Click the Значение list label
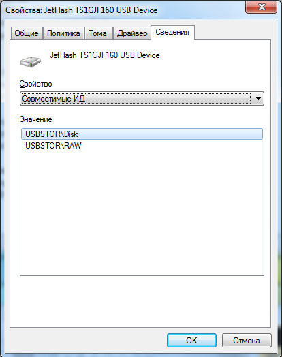Image resolution: width=282 pixels, height=357 pixels. pyautogui.click(x=36, y=119)
